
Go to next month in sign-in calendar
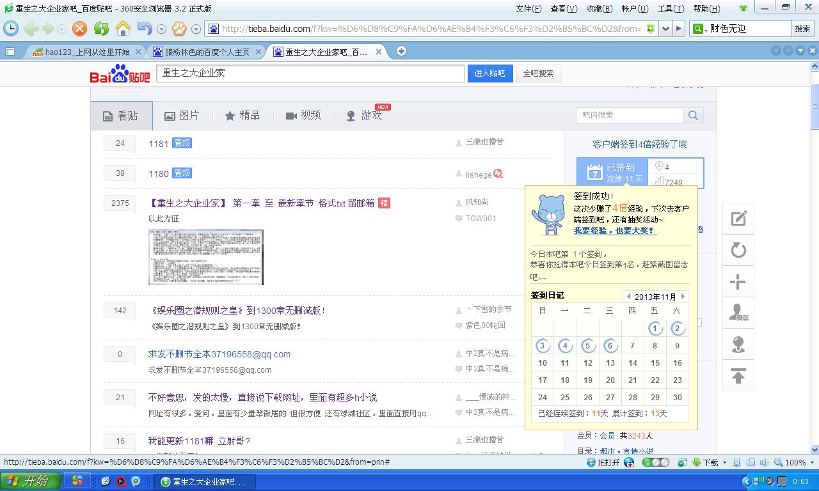tap(683, 297)
